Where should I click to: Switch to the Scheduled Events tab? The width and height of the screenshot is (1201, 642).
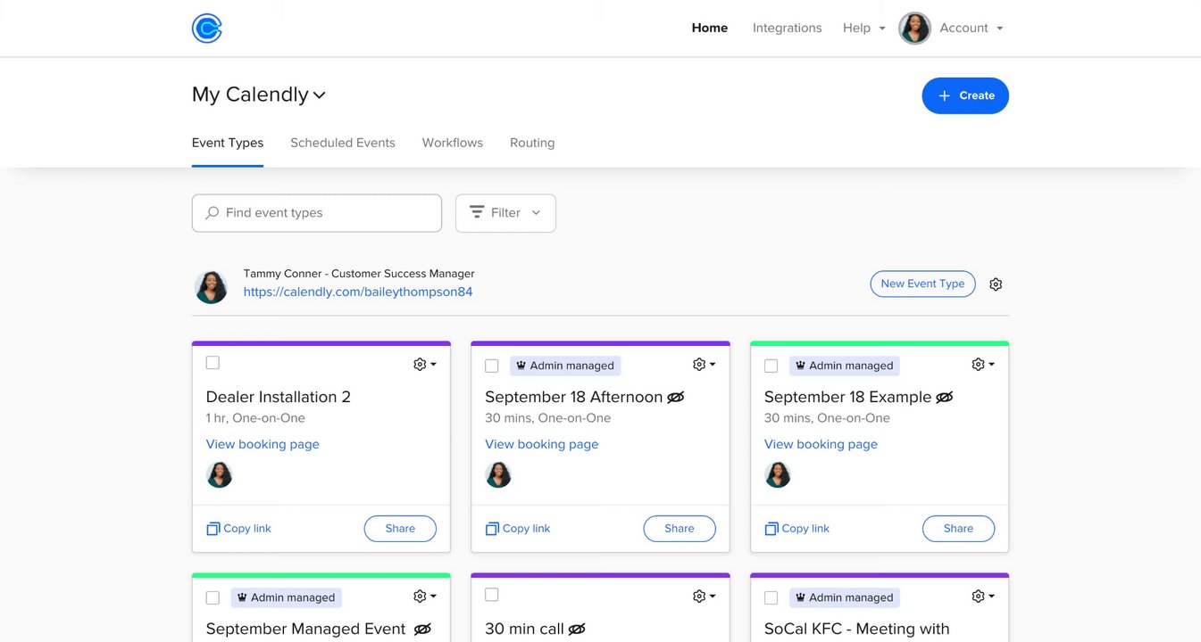click(342, 143)
